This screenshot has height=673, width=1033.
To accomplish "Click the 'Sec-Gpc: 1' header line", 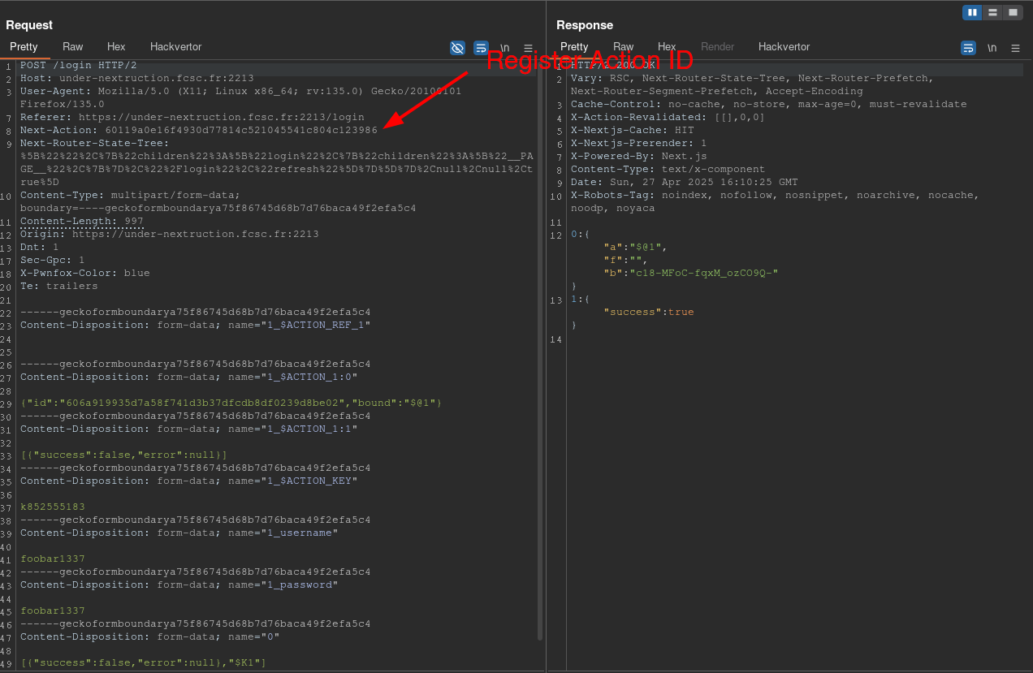I will (53, 260).
